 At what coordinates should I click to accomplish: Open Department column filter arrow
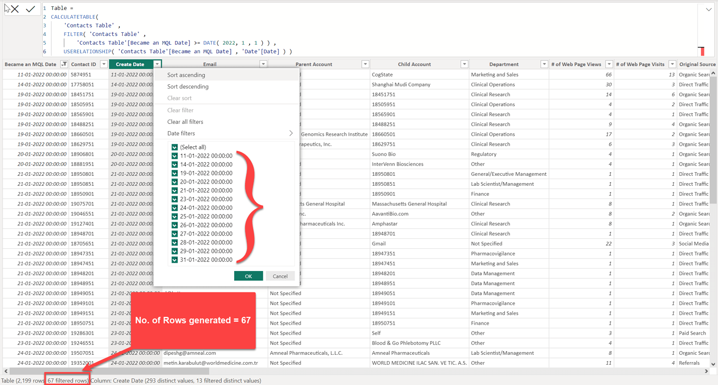click(544, 65)
